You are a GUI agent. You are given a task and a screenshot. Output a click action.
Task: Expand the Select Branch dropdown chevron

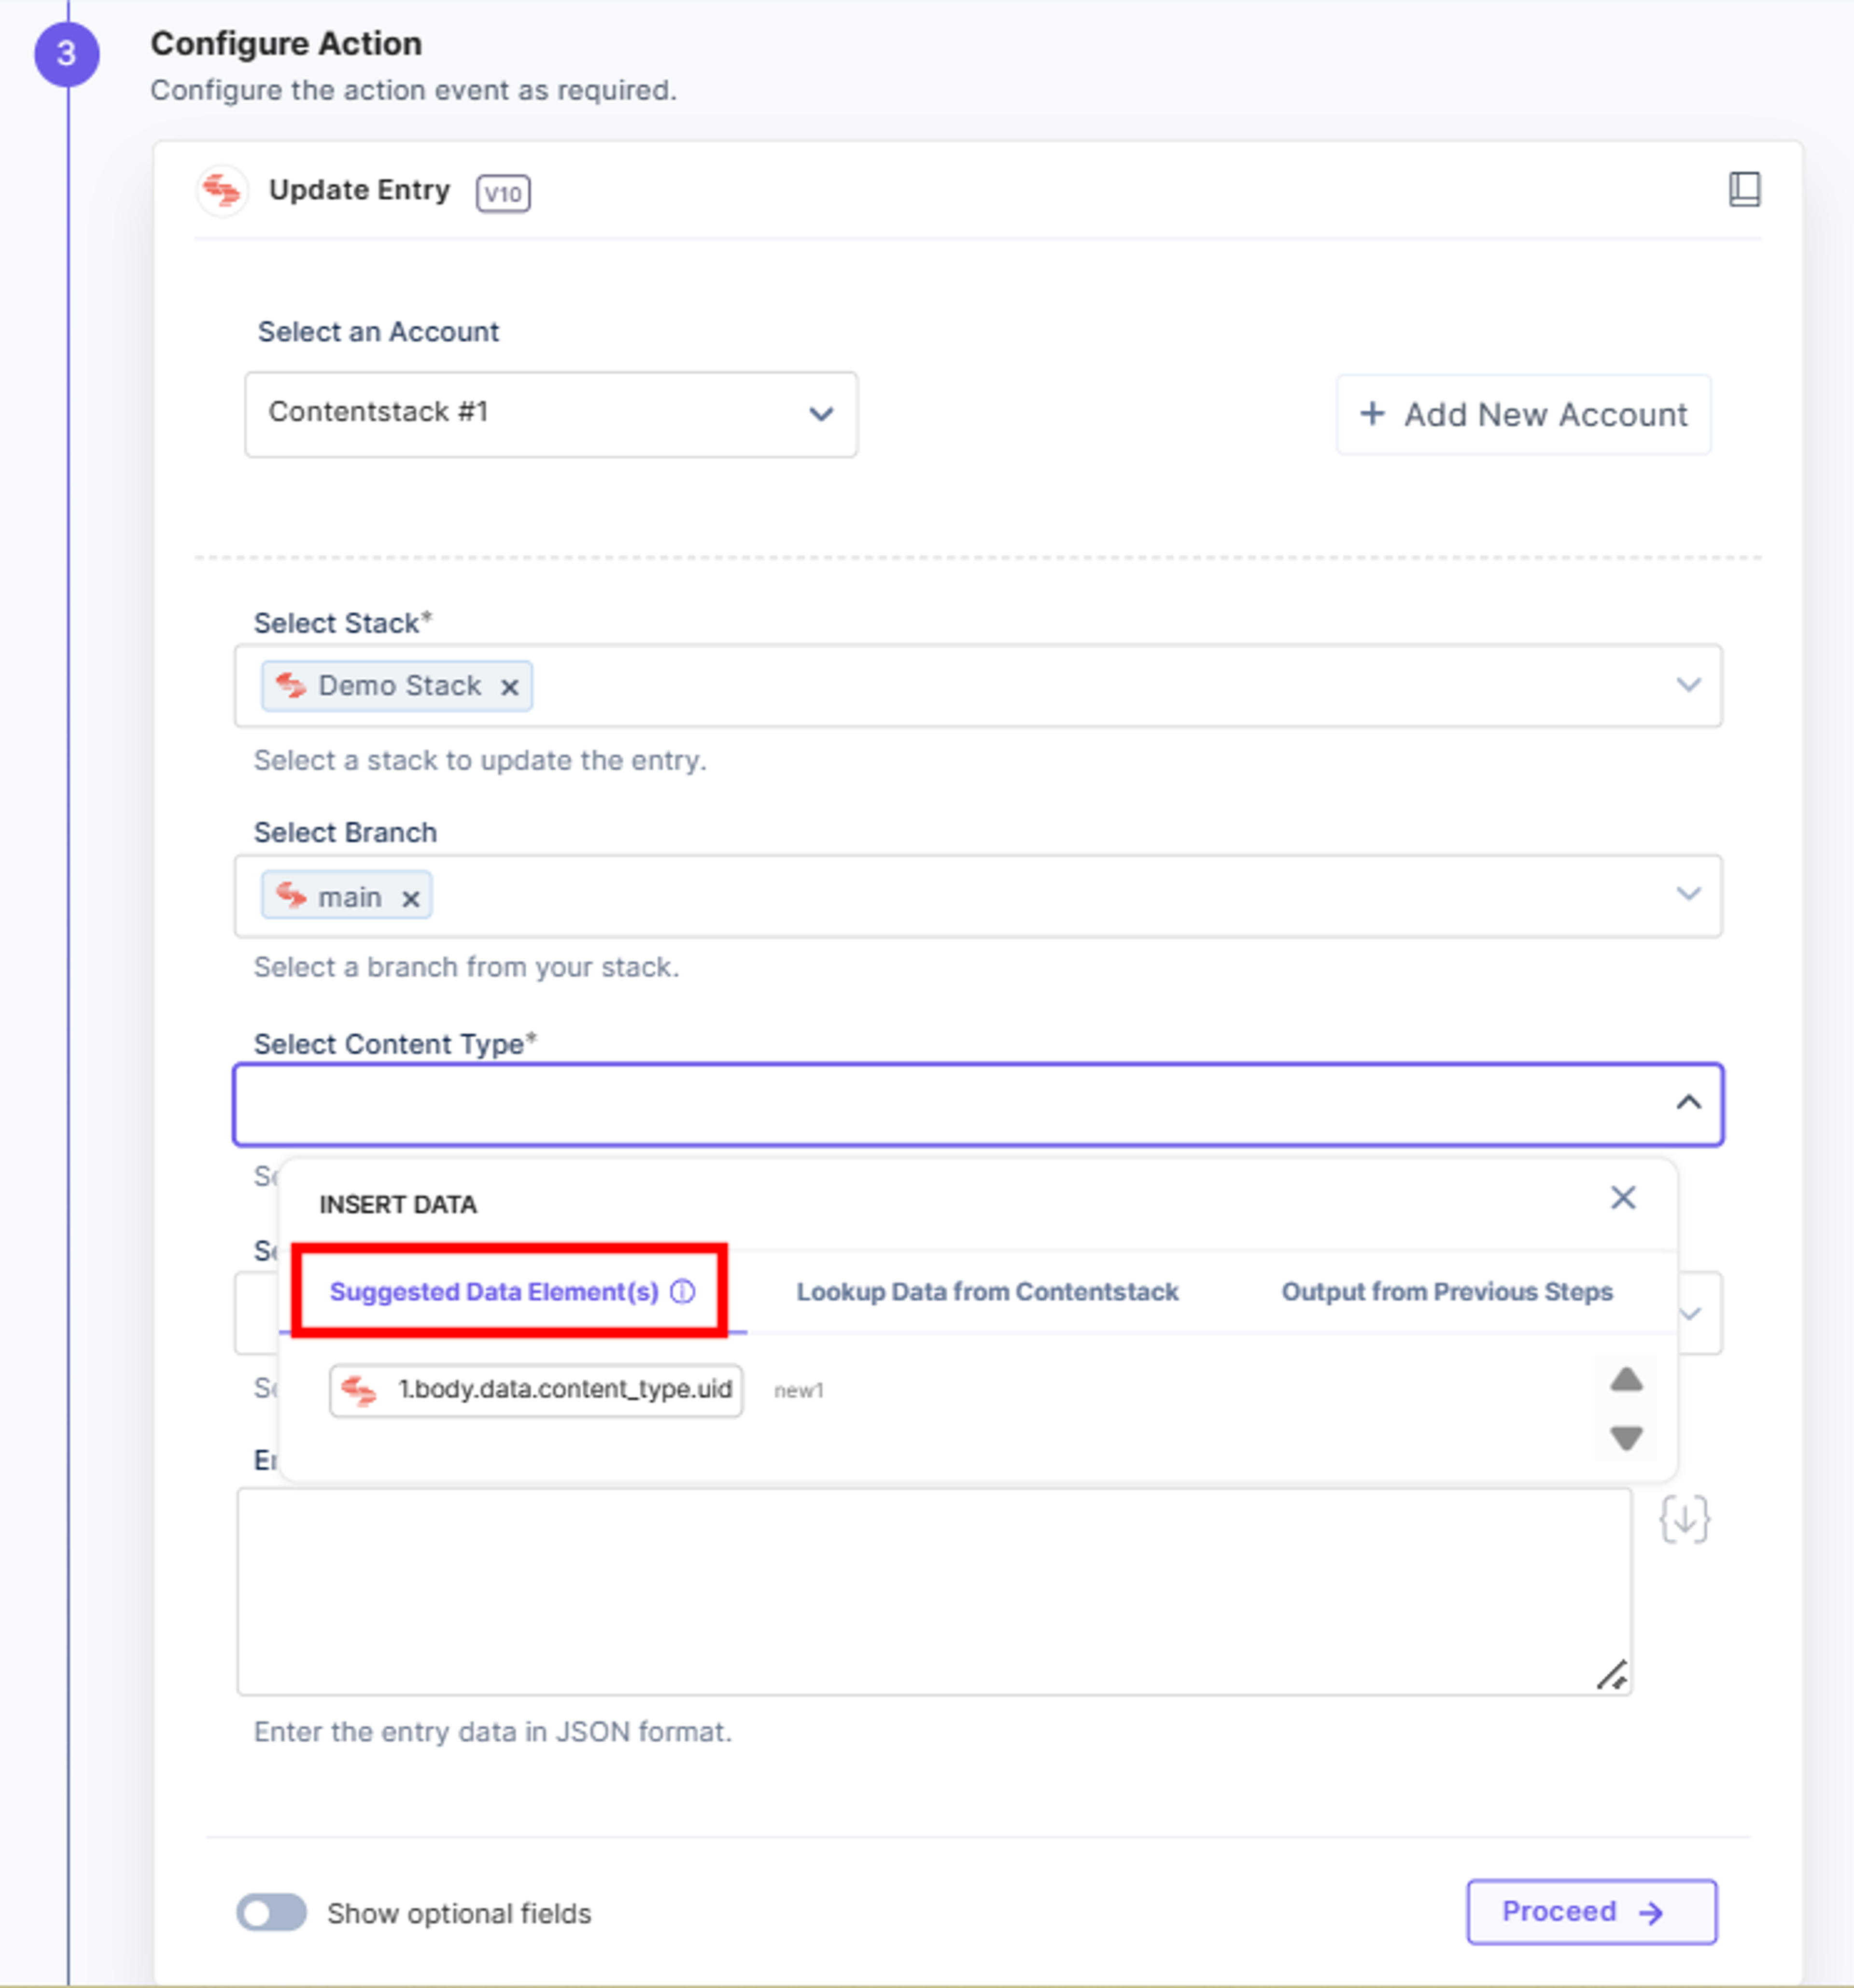click(1688, 893)
